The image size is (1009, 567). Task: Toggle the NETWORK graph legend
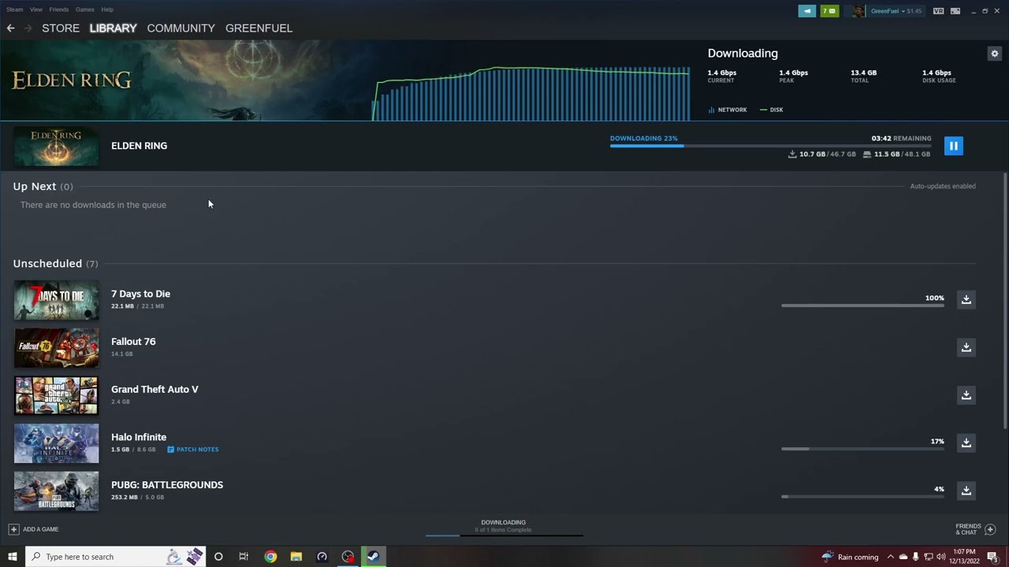tap(728, 110)
